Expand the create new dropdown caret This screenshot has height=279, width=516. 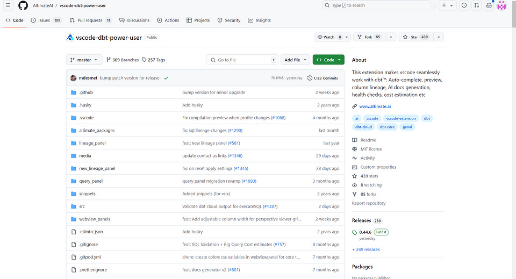(451, 5)
